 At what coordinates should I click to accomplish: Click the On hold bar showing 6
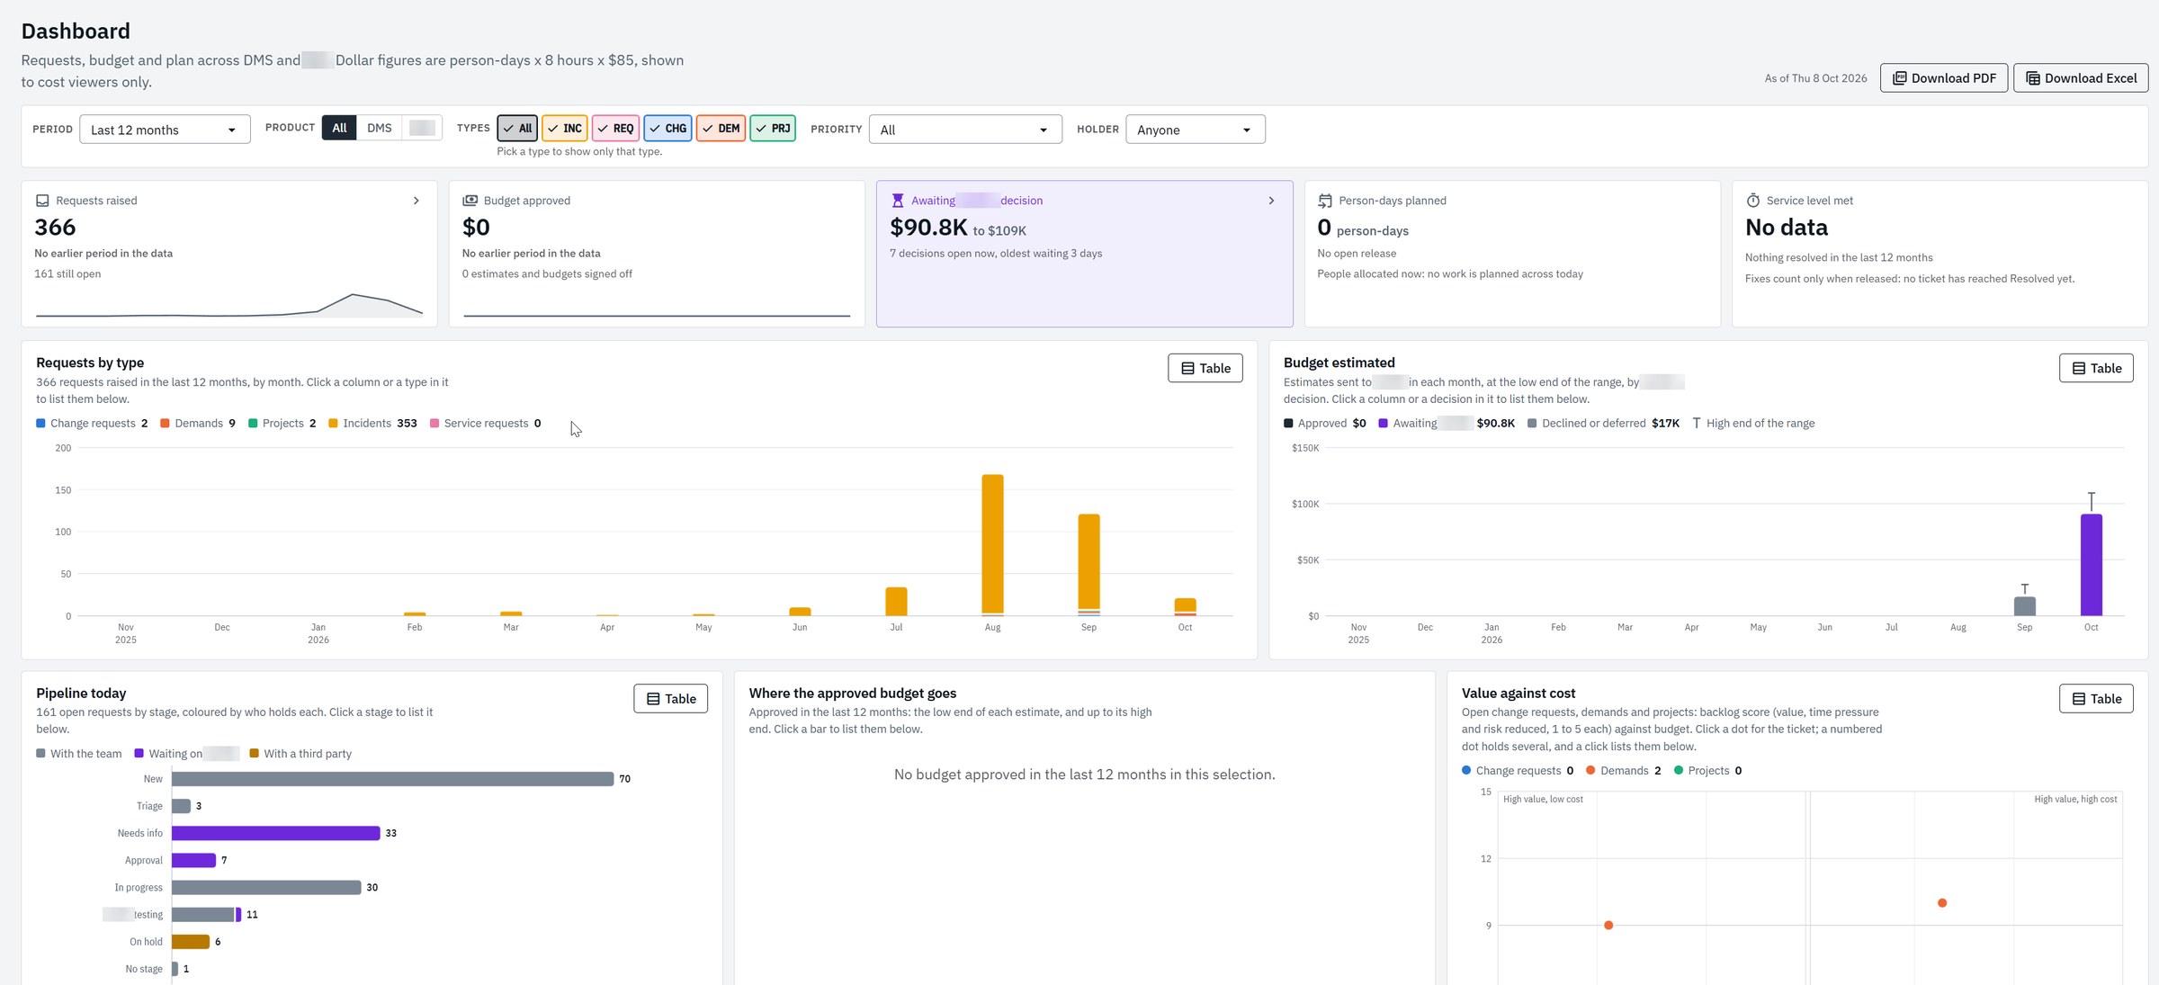(191, 942)
